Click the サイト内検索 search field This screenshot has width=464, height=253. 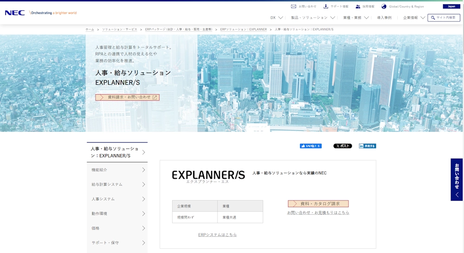(x=444, y=18)
